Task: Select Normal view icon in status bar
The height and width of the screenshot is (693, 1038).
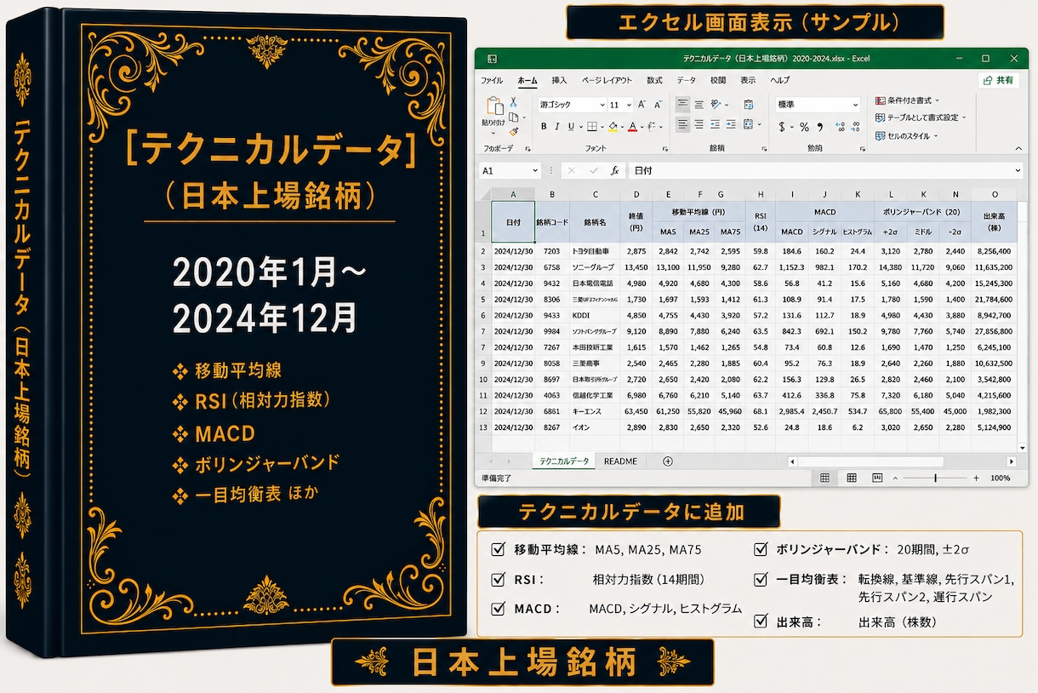Action: point(824,478)
